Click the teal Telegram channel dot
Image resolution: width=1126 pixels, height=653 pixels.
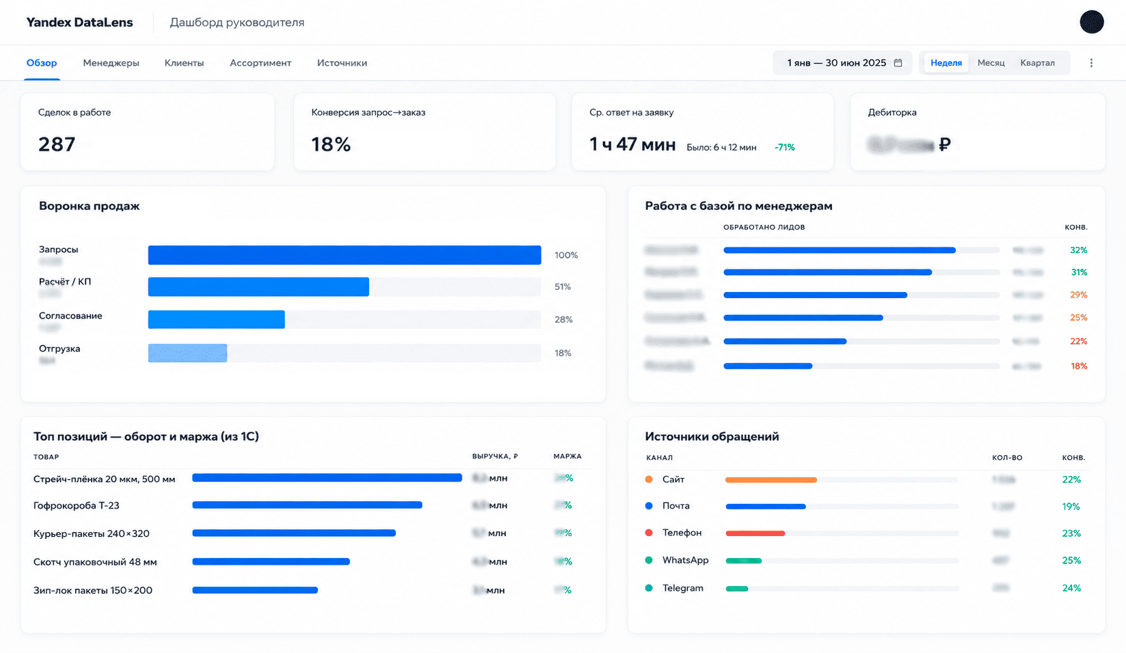(x=649, y=588)
